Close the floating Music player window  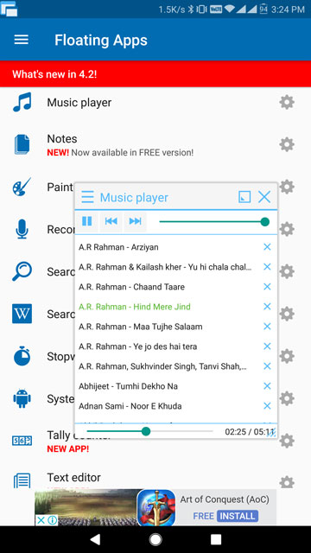(x=264, y=197)
